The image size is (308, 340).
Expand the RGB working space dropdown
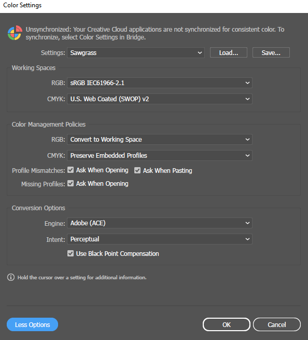pos(160,83)
